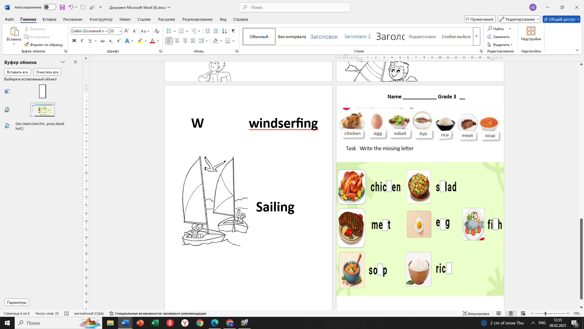Open the Редактирование mode dropdown
Image resolution: width=584 pixels, height=329 pixels.
click(x=519, y=19)
